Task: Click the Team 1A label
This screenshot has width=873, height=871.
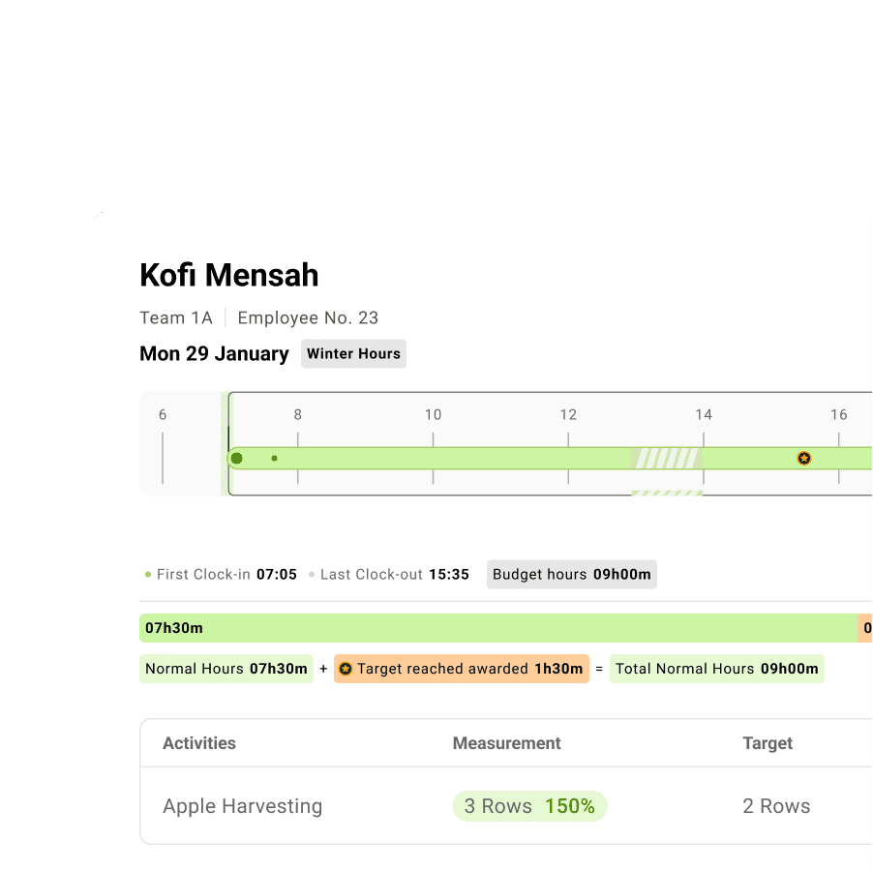Action: point(176,317)
